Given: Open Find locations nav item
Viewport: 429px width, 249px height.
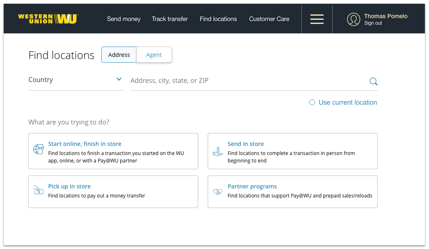Looking at the screenshot, I should [x=218, y=19].
